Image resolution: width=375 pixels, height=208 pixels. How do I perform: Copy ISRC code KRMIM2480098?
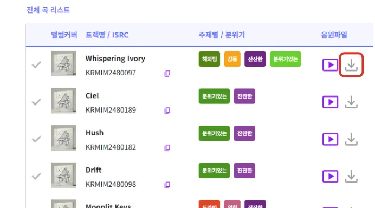(x=167, y=185)
